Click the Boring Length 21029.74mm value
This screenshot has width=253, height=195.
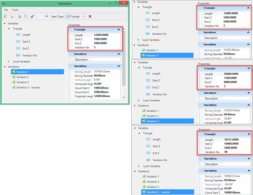[x=232, y=110]
